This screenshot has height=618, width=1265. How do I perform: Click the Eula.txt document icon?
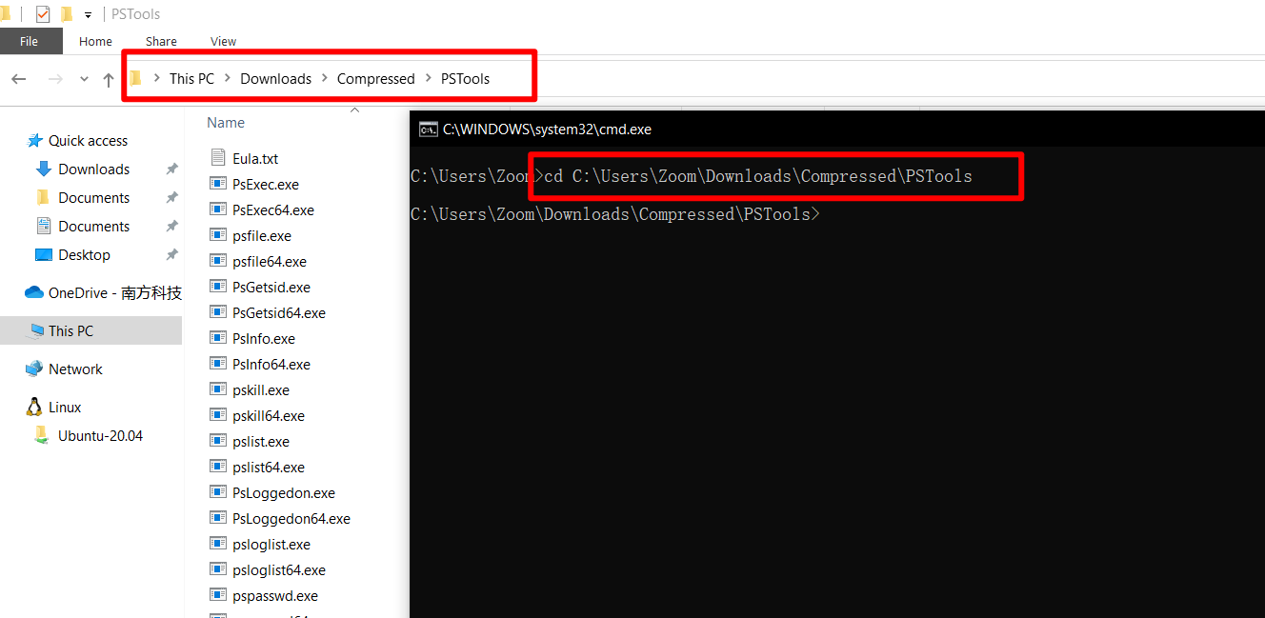217,159
